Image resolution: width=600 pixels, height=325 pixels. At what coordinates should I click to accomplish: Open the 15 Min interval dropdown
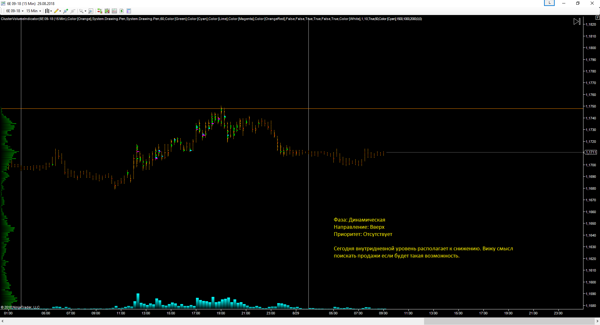(33, 11)
